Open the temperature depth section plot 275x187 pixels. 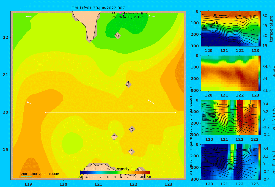229,29
